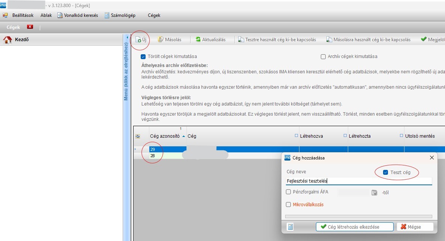Open Vonalkód keresés barcode search

60,15
